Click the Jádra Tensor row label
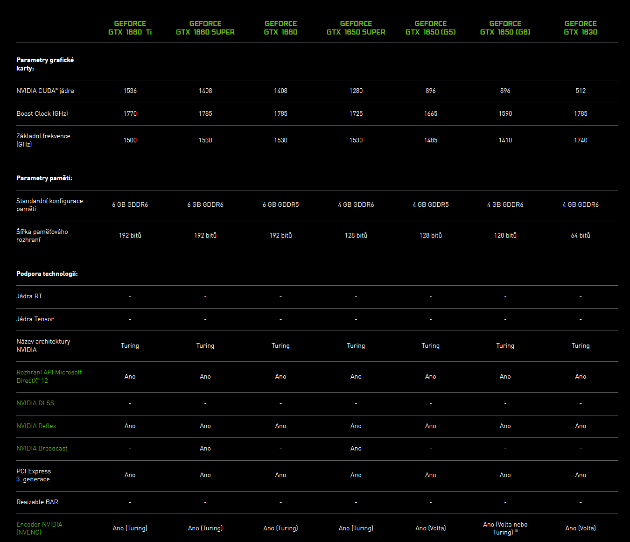630x542 pixels. coord(35,319)
